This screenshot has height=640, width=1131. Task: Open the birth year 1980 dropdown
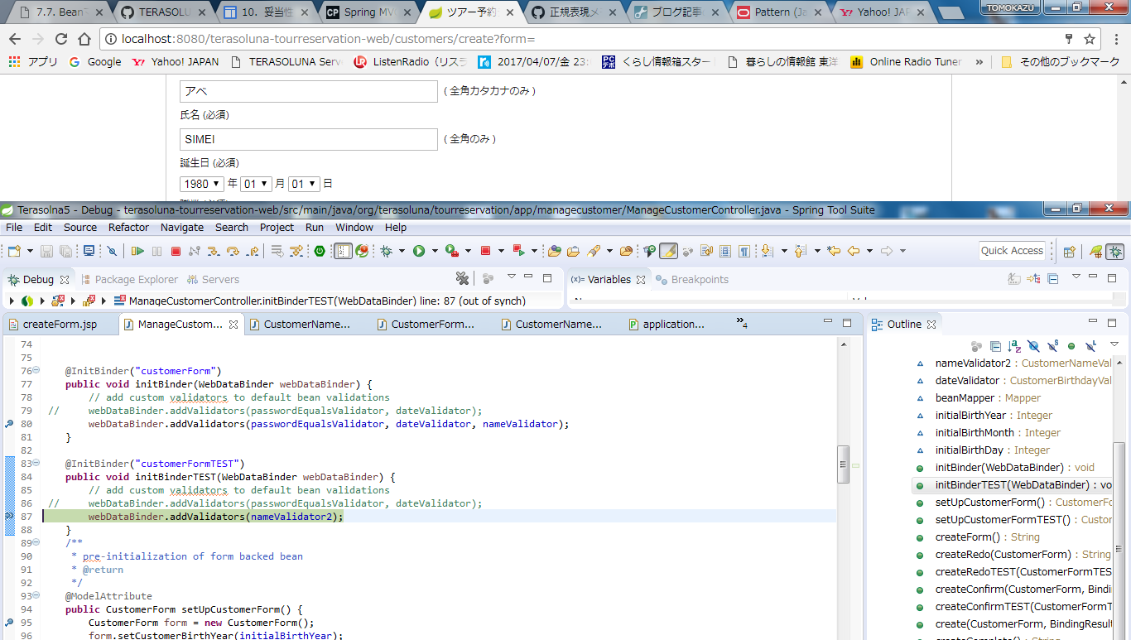202,184
